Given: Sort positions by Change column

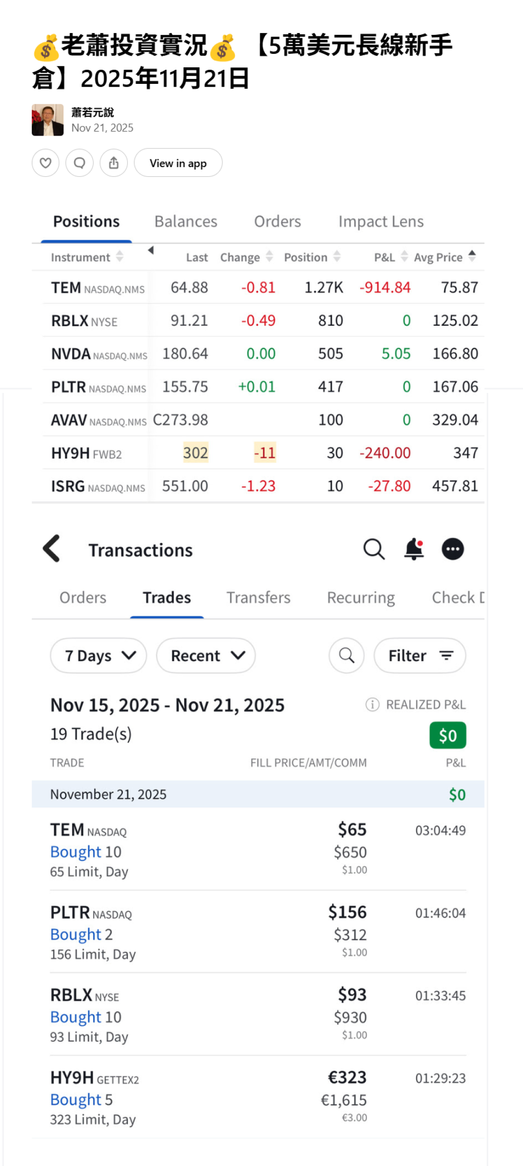Looking at the screenshot, I should [270, 257].
